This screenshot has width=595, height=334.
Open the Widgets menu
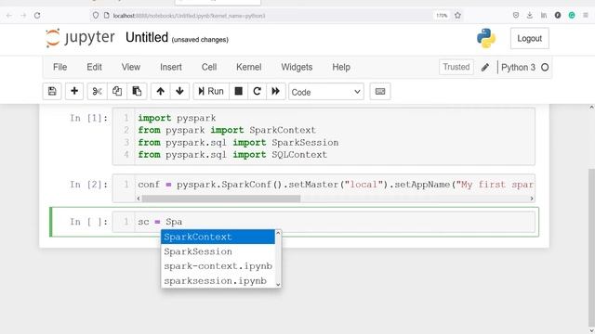click(297, 68)
